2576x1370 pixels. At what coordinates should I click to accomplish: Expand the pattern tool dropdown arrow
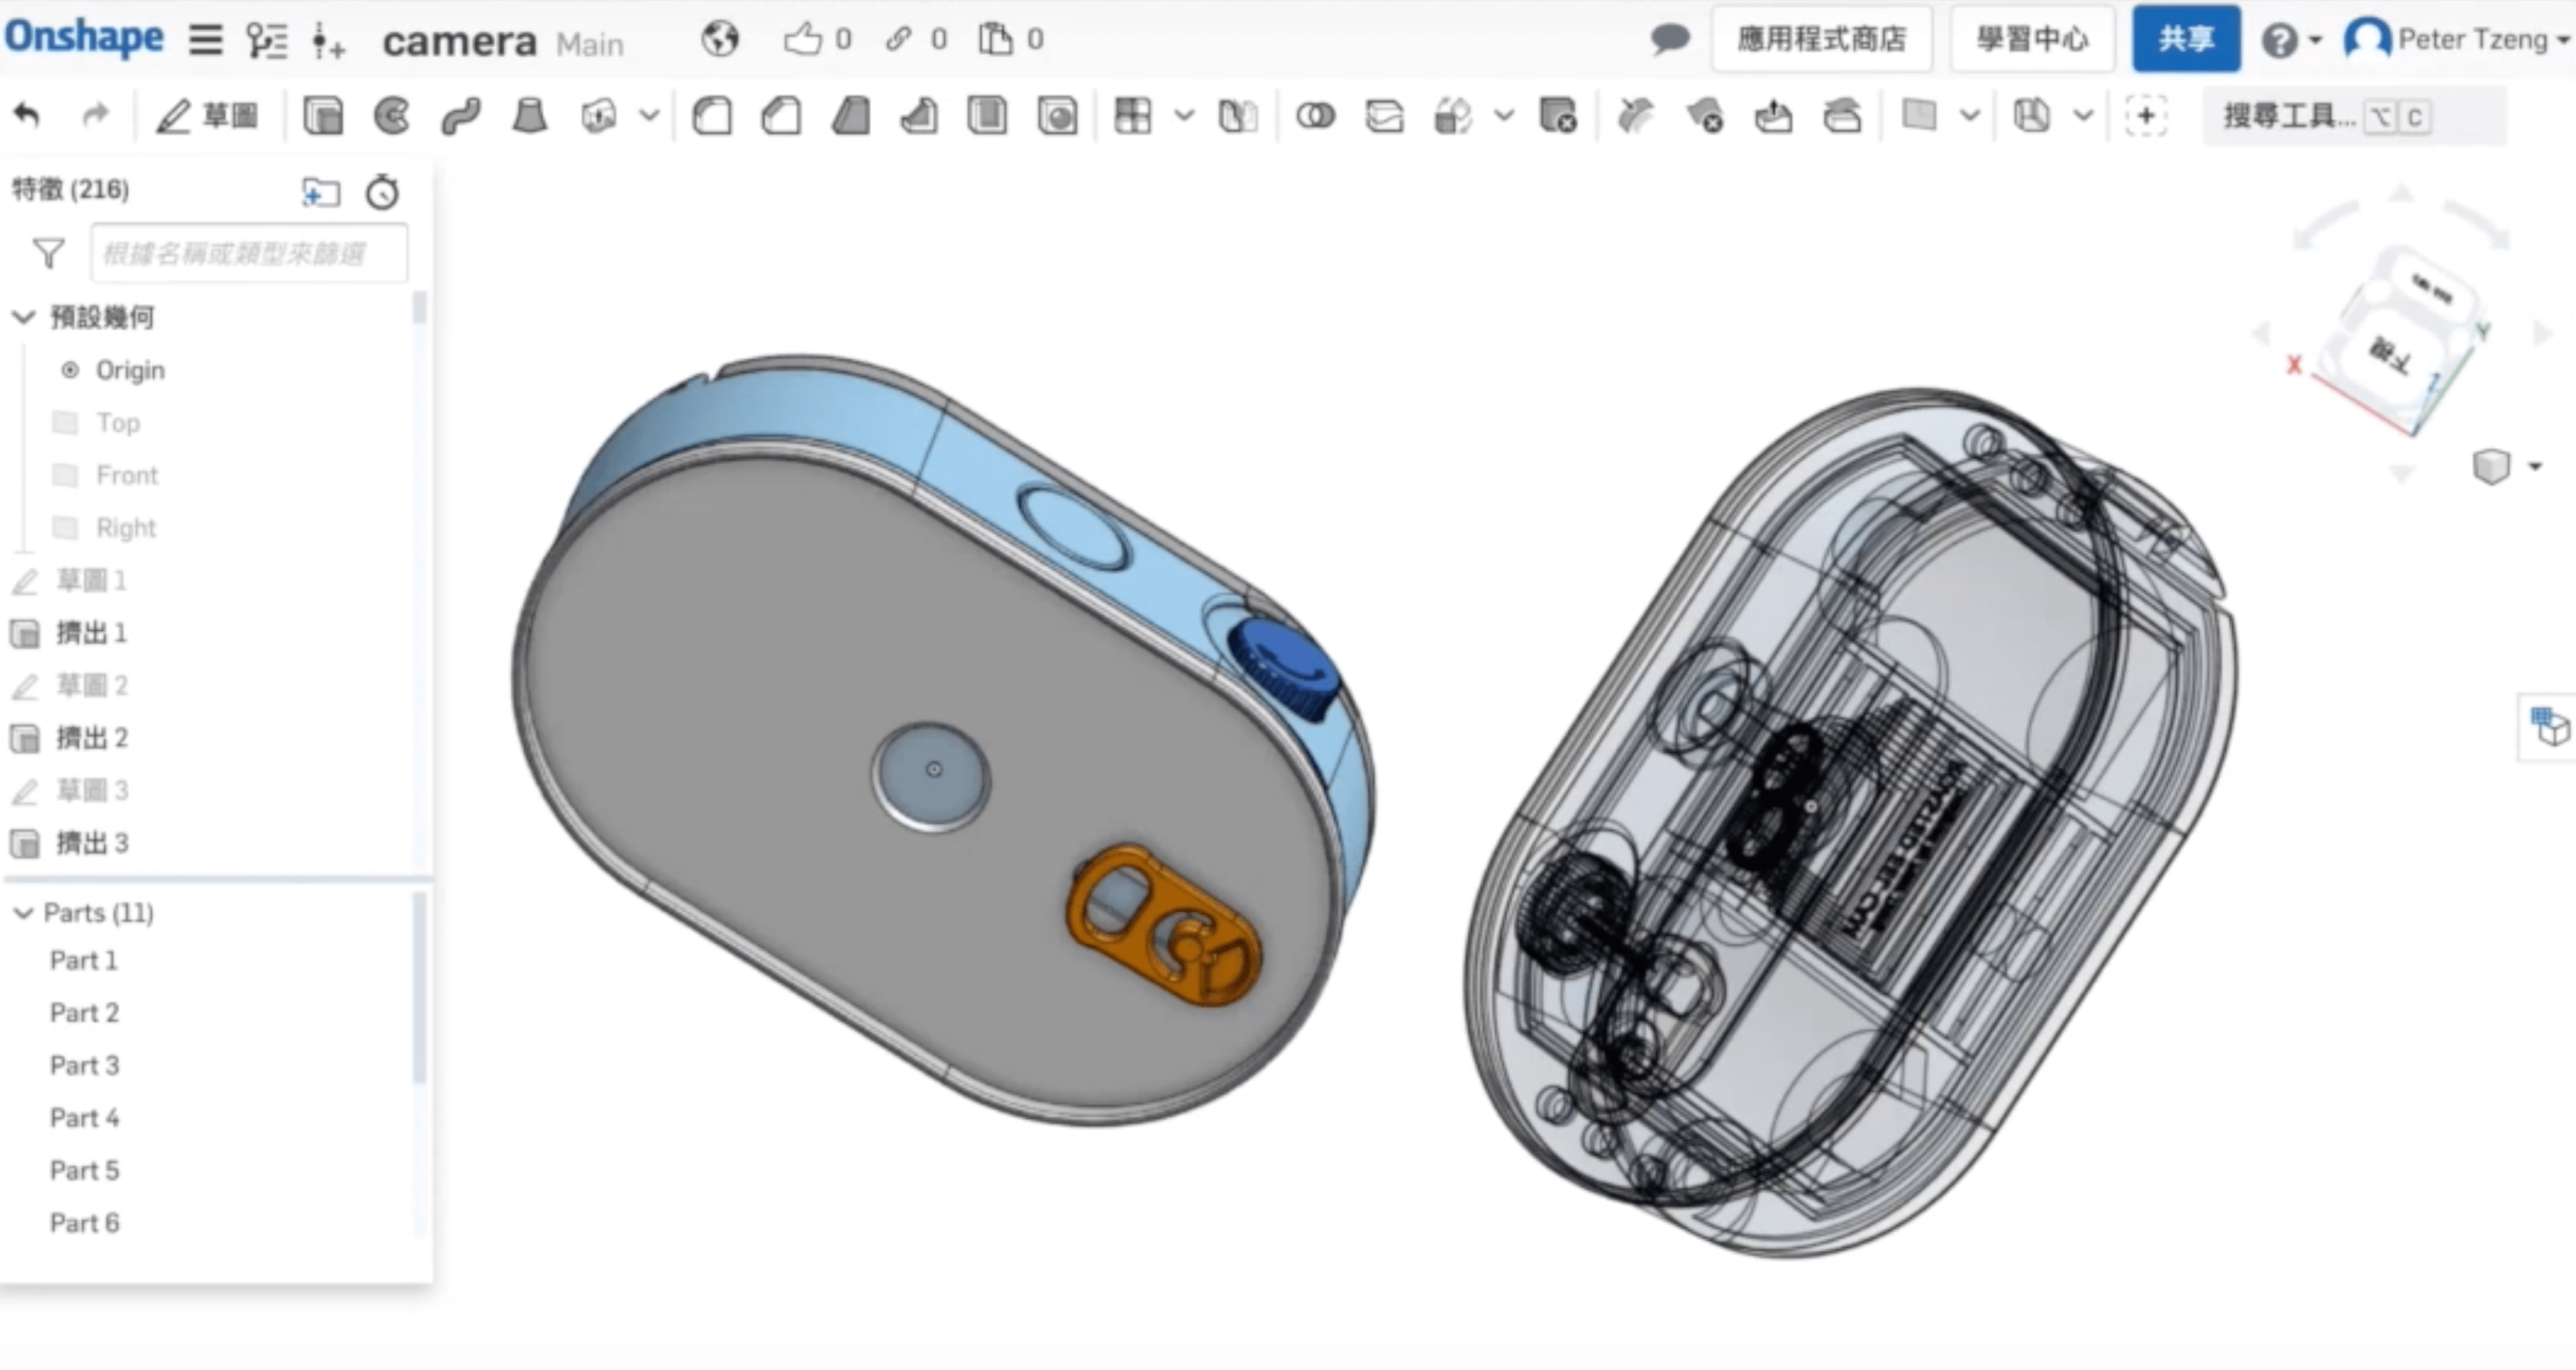tap(1184, 117)
